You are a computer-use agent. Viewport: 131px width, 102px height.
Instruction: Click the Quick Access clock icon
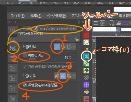click(12, 30)
